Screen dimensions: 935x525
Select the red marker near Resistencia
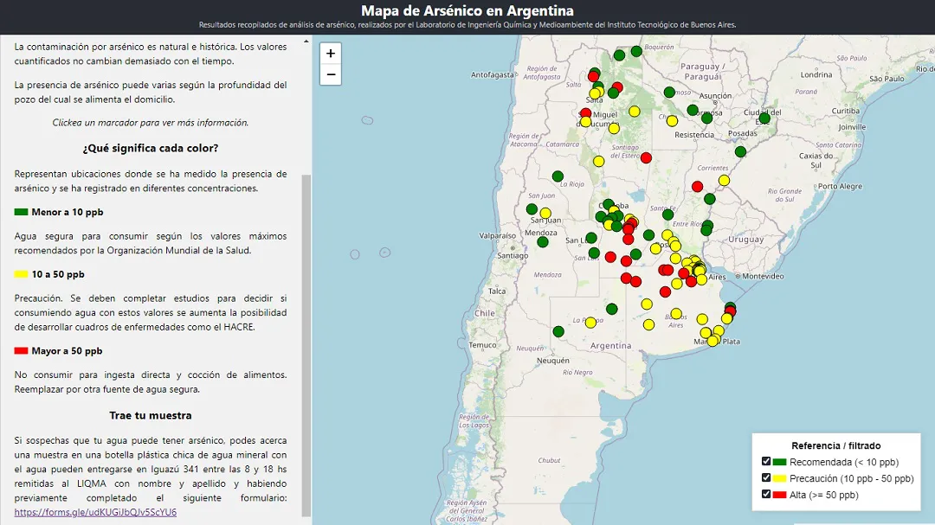point(645,158)
